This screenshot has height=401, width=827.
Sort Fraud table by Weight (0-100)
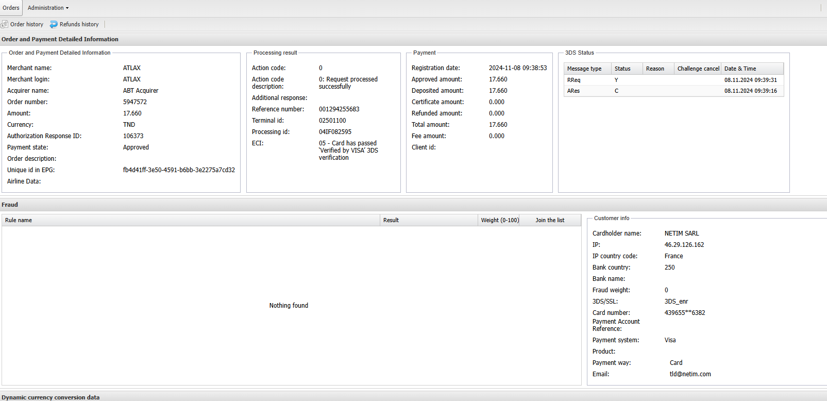tap(499, 220)
